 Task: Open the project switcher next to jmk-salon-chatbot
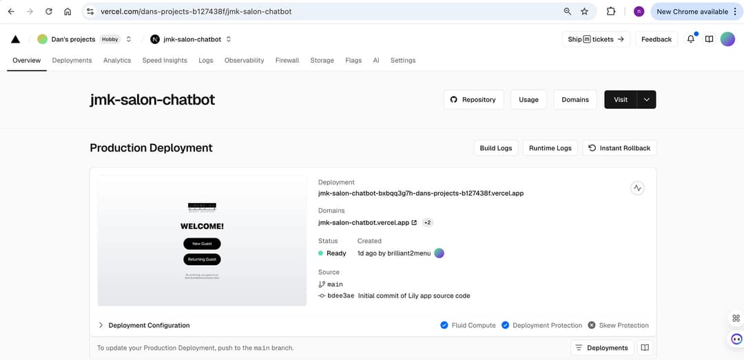point(228,39)
